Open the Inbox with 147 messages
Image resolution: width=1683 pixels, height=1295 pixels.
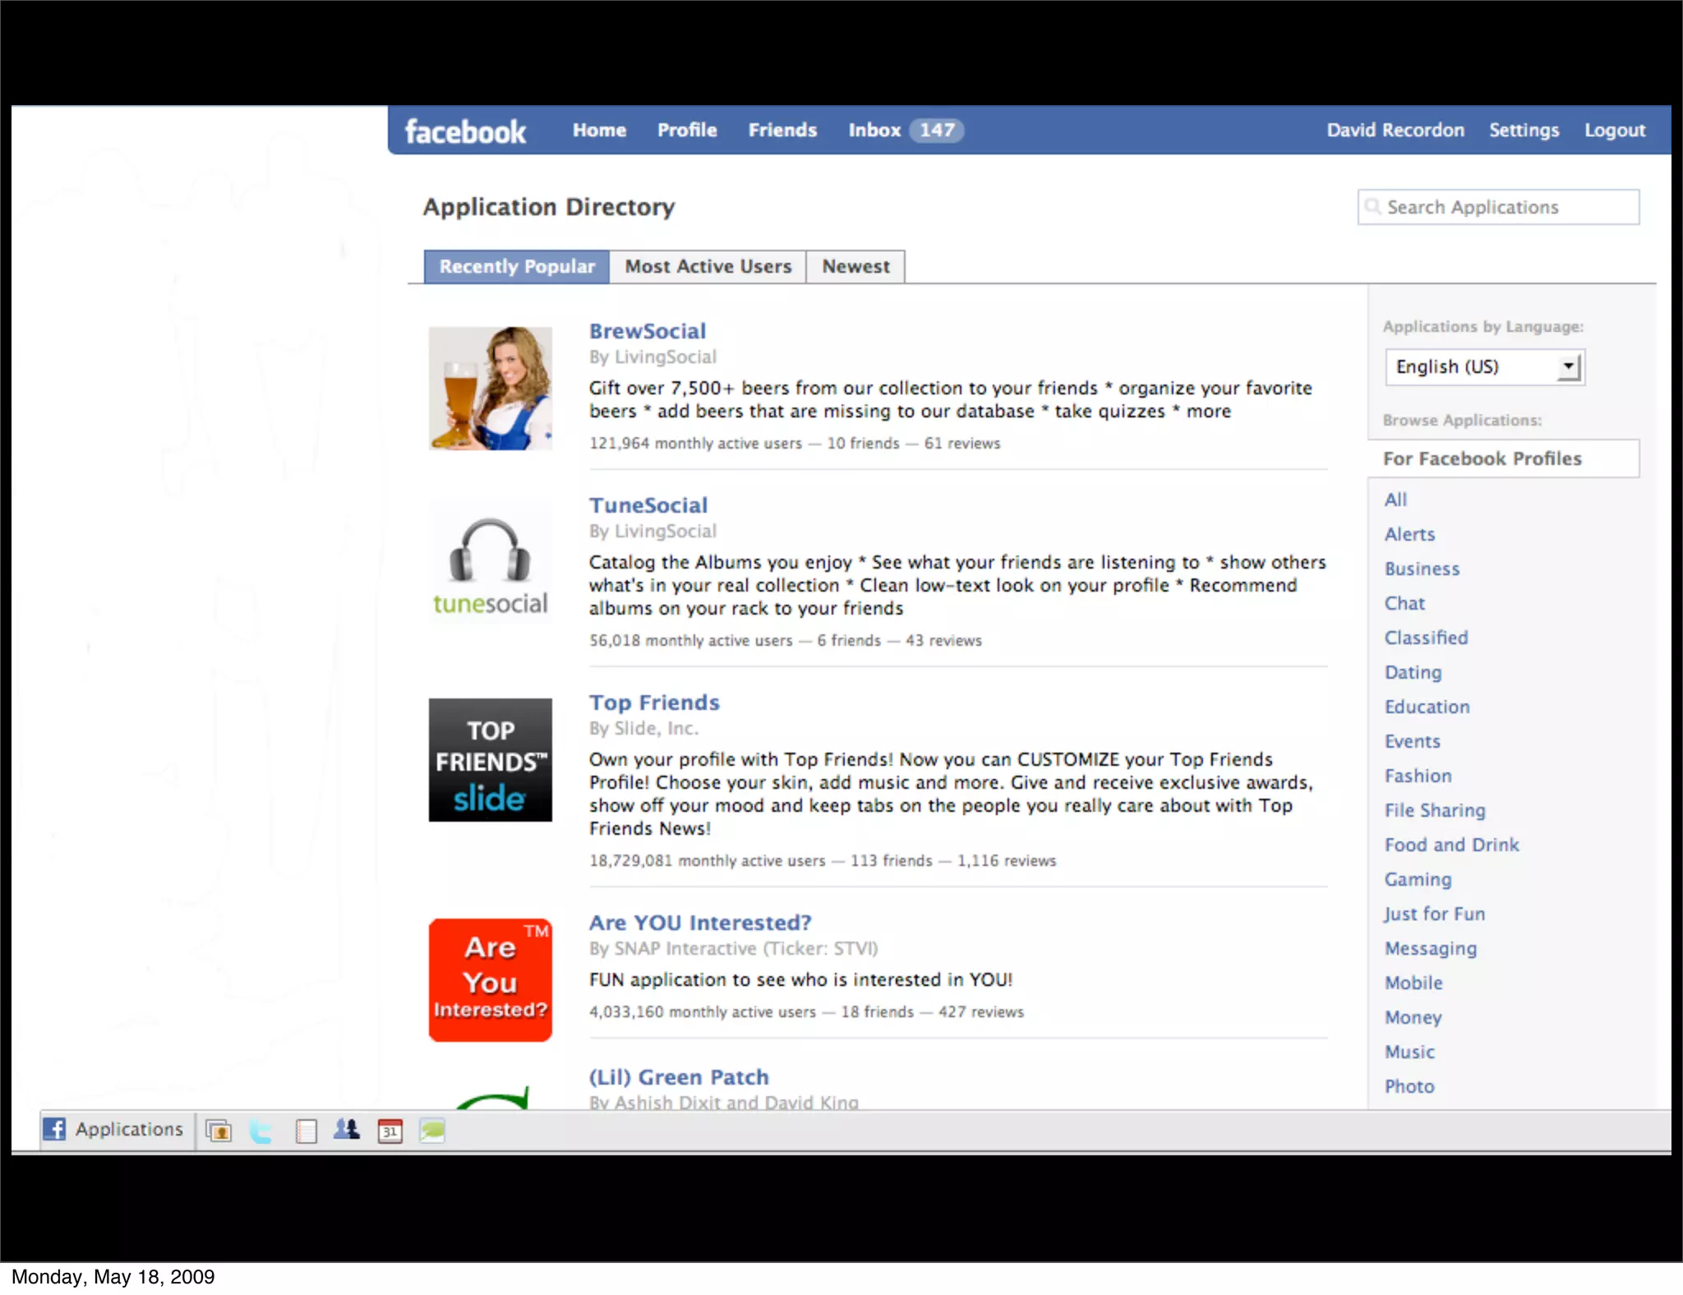[905, 131]
